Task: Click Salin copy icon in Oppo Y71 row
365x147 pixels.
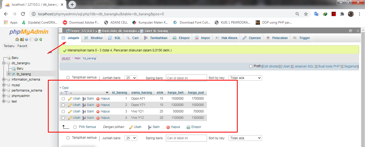Action: (84, 105)
